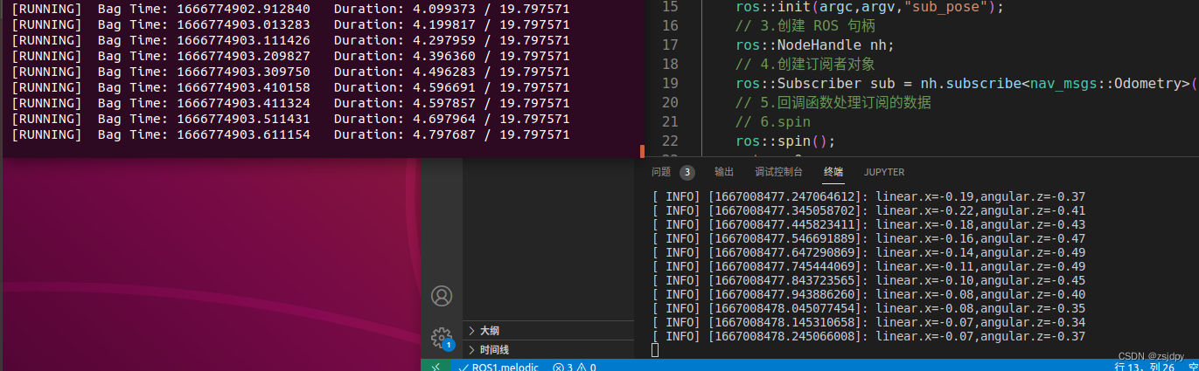
Task: Click the comment 4.创建订阅者对象
Action: [805, 65]
